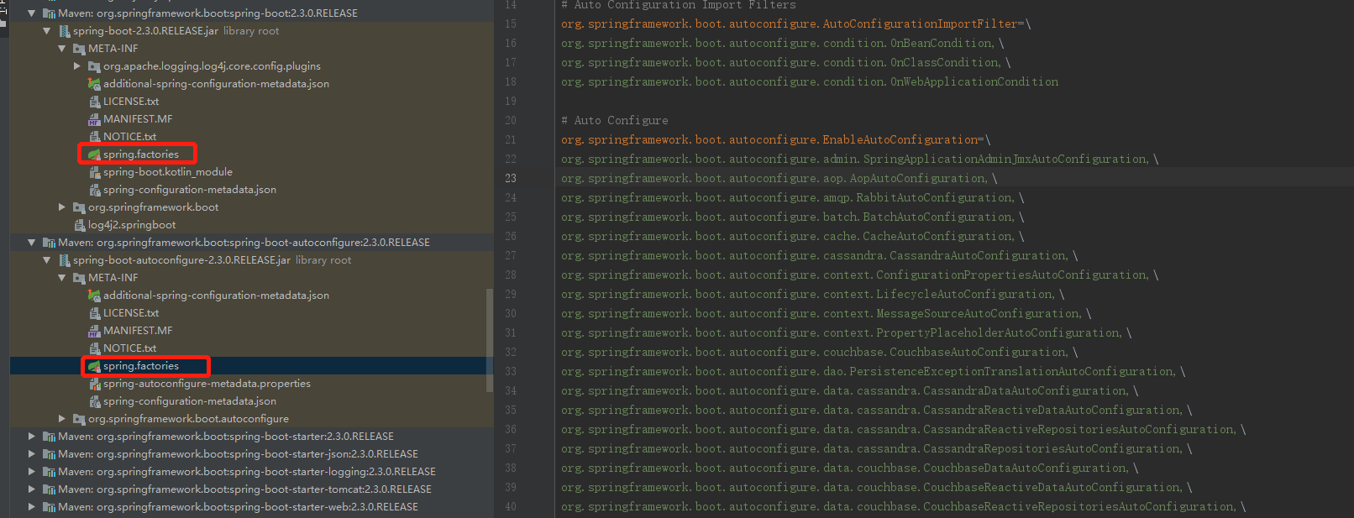Click MANIFEST.MF file icon in autoconfigure jar
This screenshot has width=1354, height=518.
[94, 331]
